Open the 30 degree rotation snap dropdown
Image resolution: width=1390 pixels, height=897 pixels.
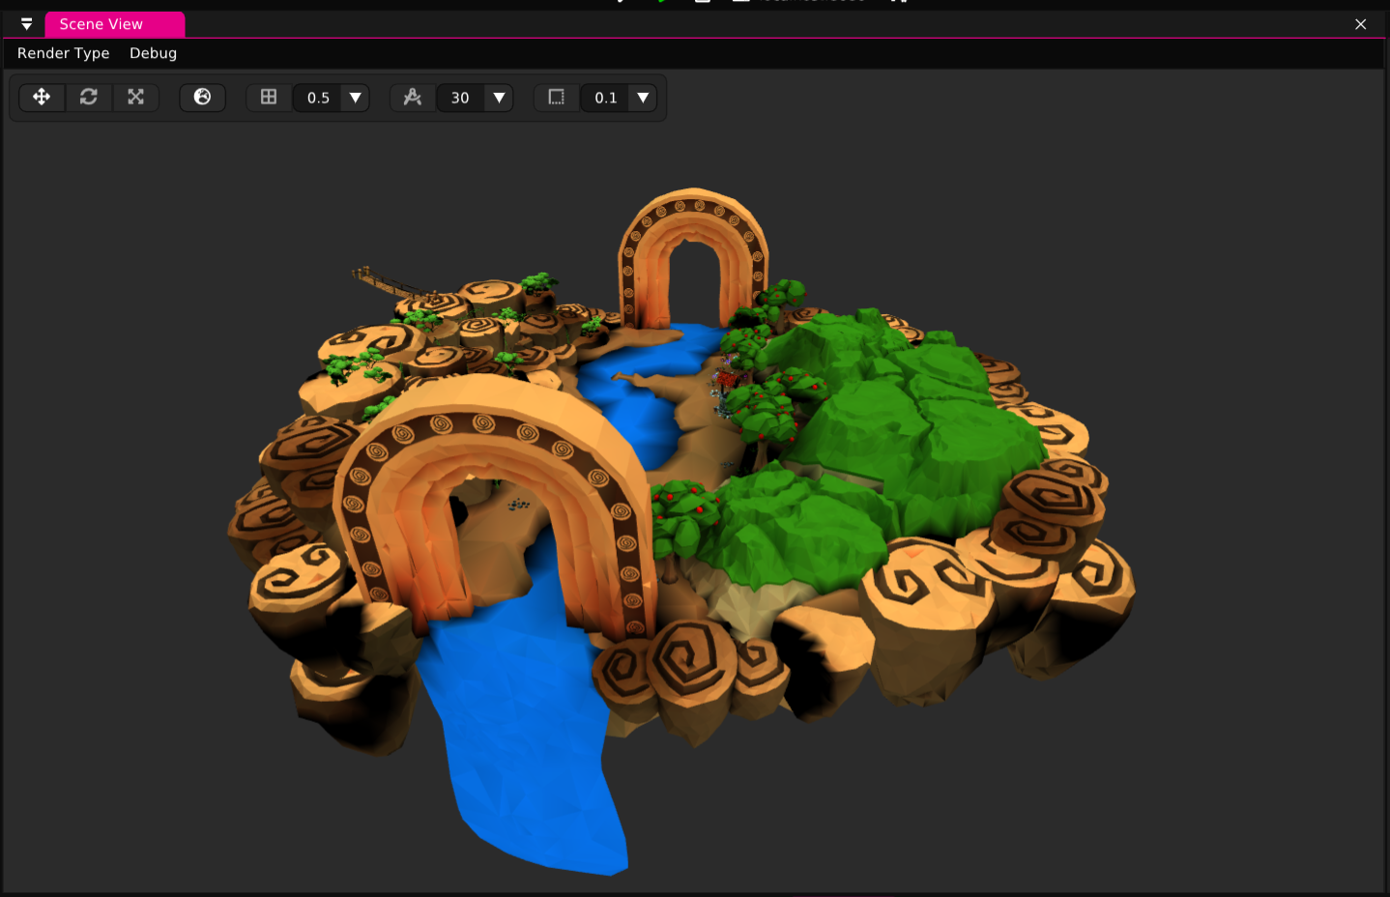(x=499, y=97)
